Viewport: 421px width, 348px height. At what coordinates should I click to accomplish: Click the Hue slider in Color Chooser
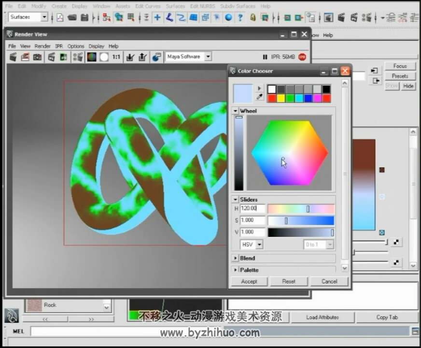click(301, 208)
